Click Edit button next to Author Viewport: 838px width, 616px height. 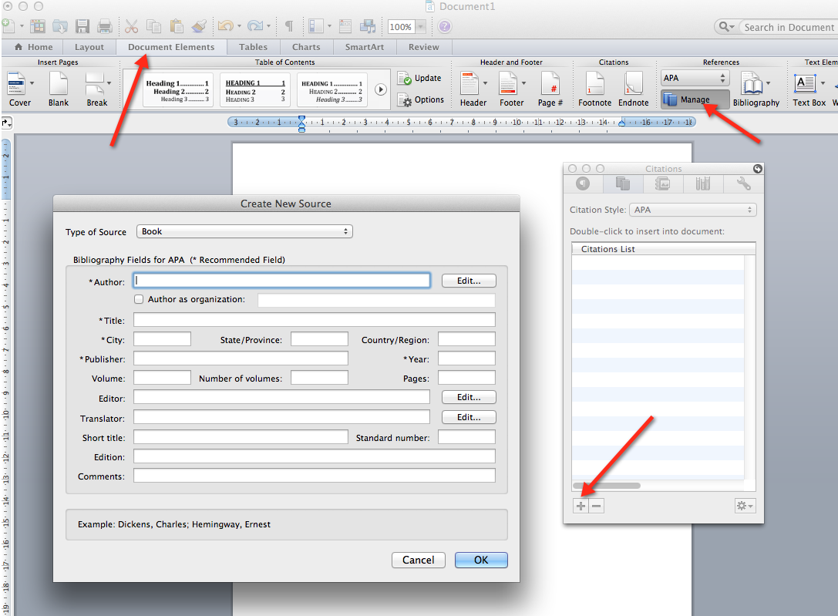coord(469,281)
